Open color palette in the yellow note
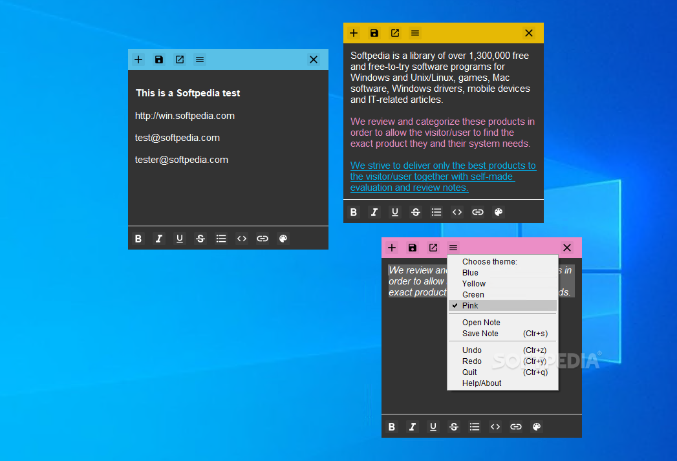Viewport: 677px width, 461px height. pyautogui.click(x=499, y=212)
